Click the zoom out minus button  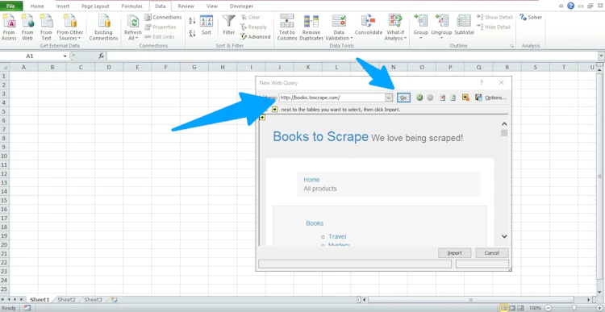[547, 308]
